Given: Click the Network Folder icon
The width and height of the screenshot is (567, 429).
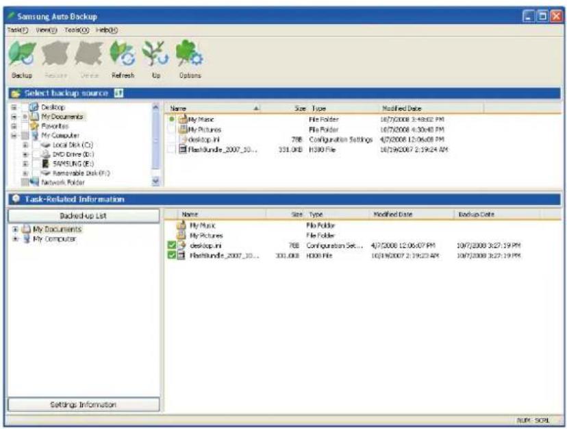Looking at the screenshot, I should 34,182.
